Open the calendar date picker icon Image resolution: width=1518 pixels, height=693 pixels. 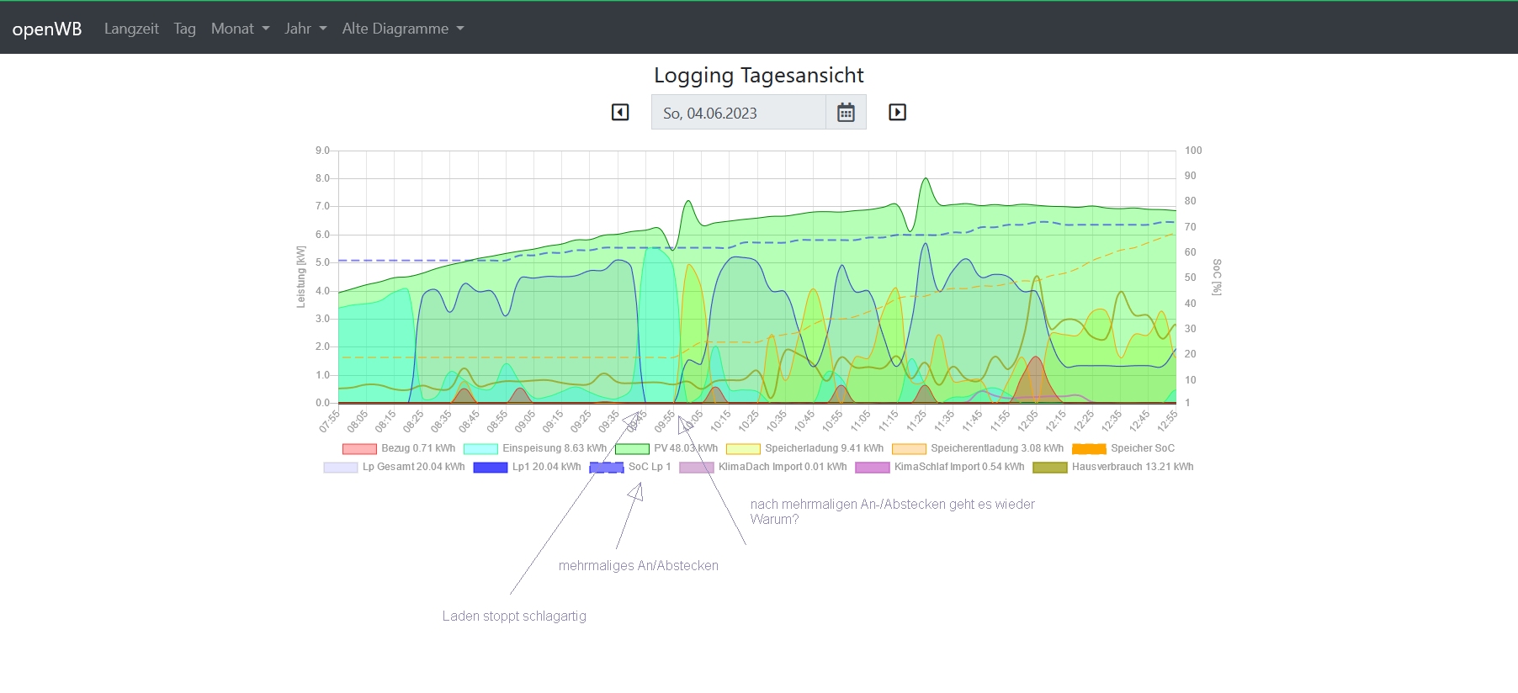click(846, 112)
